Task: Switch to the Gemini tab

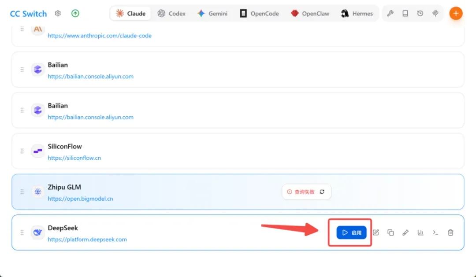Action: click(x=212, y=13)
